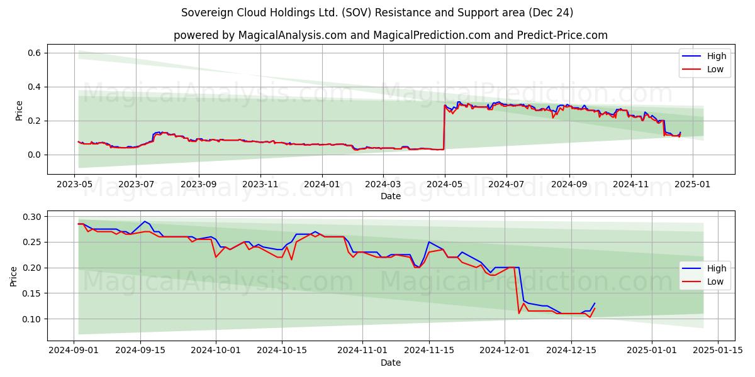The image size is (755, 377).
Task: Click the '2024-11' x-axis label
Action: [x=631, y=184]
